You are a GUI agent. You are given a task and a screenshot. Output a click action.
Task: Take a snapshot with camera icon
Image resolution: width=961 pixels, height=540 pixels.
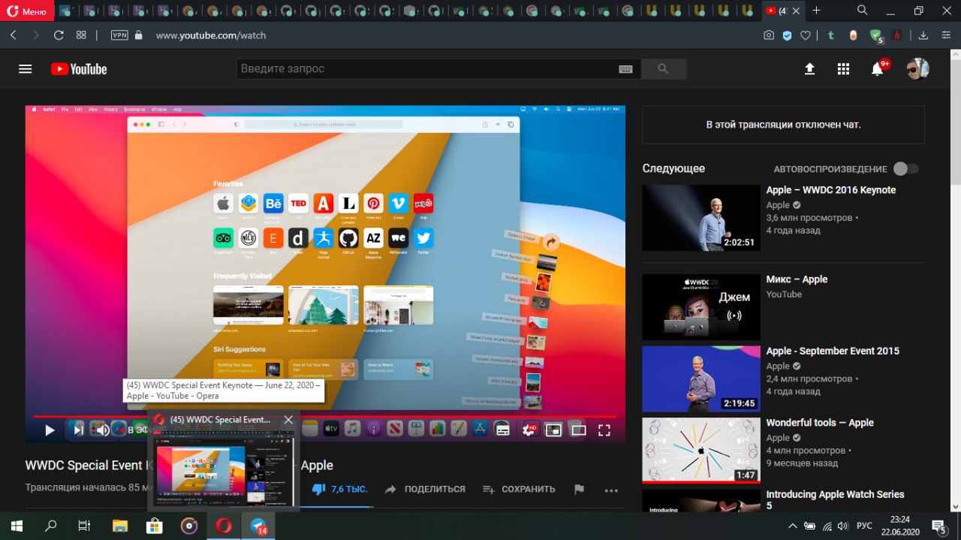769,35
